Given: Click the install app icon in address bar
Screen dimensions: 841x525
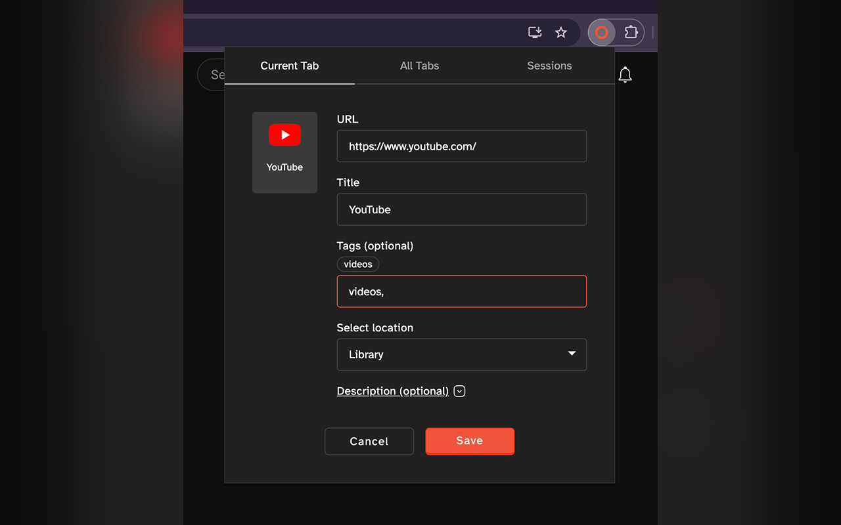Looking at the screenshot, I should pos(535,32).
